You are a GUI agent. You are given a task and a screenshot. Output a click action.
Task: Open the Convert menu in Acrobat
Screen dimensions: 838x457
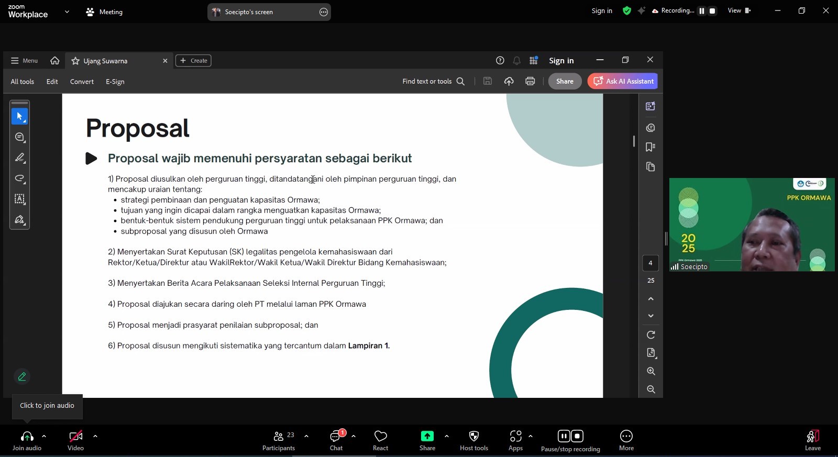click(82, 82)
